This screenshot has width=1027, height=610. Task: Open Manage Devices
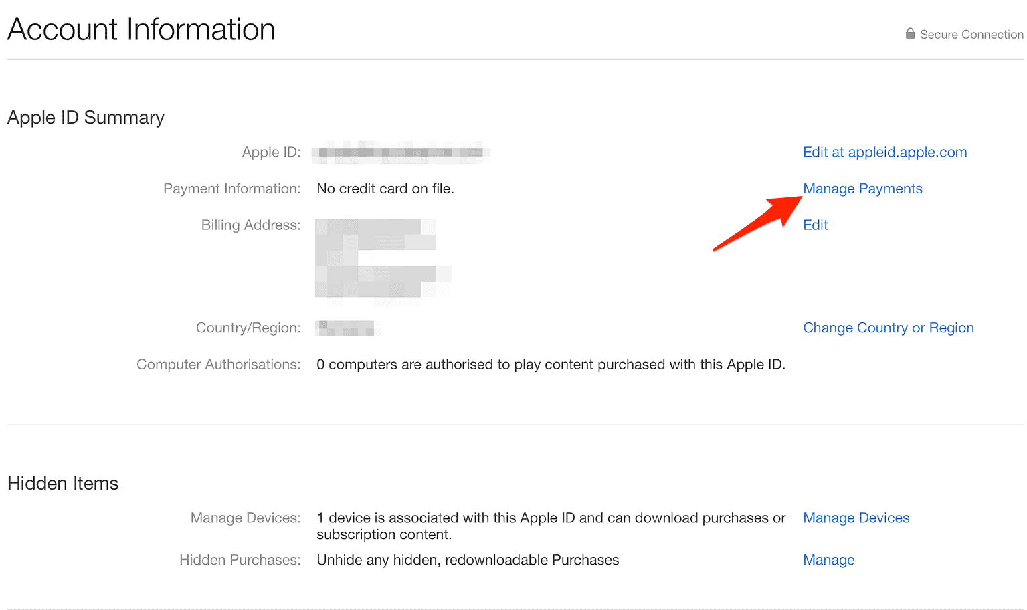(x=856, y=518)
